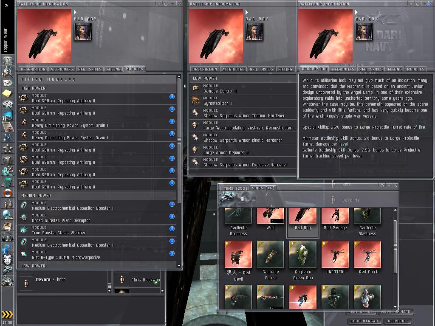This screenshot has height=326, width=435.
Task: Open Req. Skills tab in right Battleship Information window
Action: (x=371, y=69)
